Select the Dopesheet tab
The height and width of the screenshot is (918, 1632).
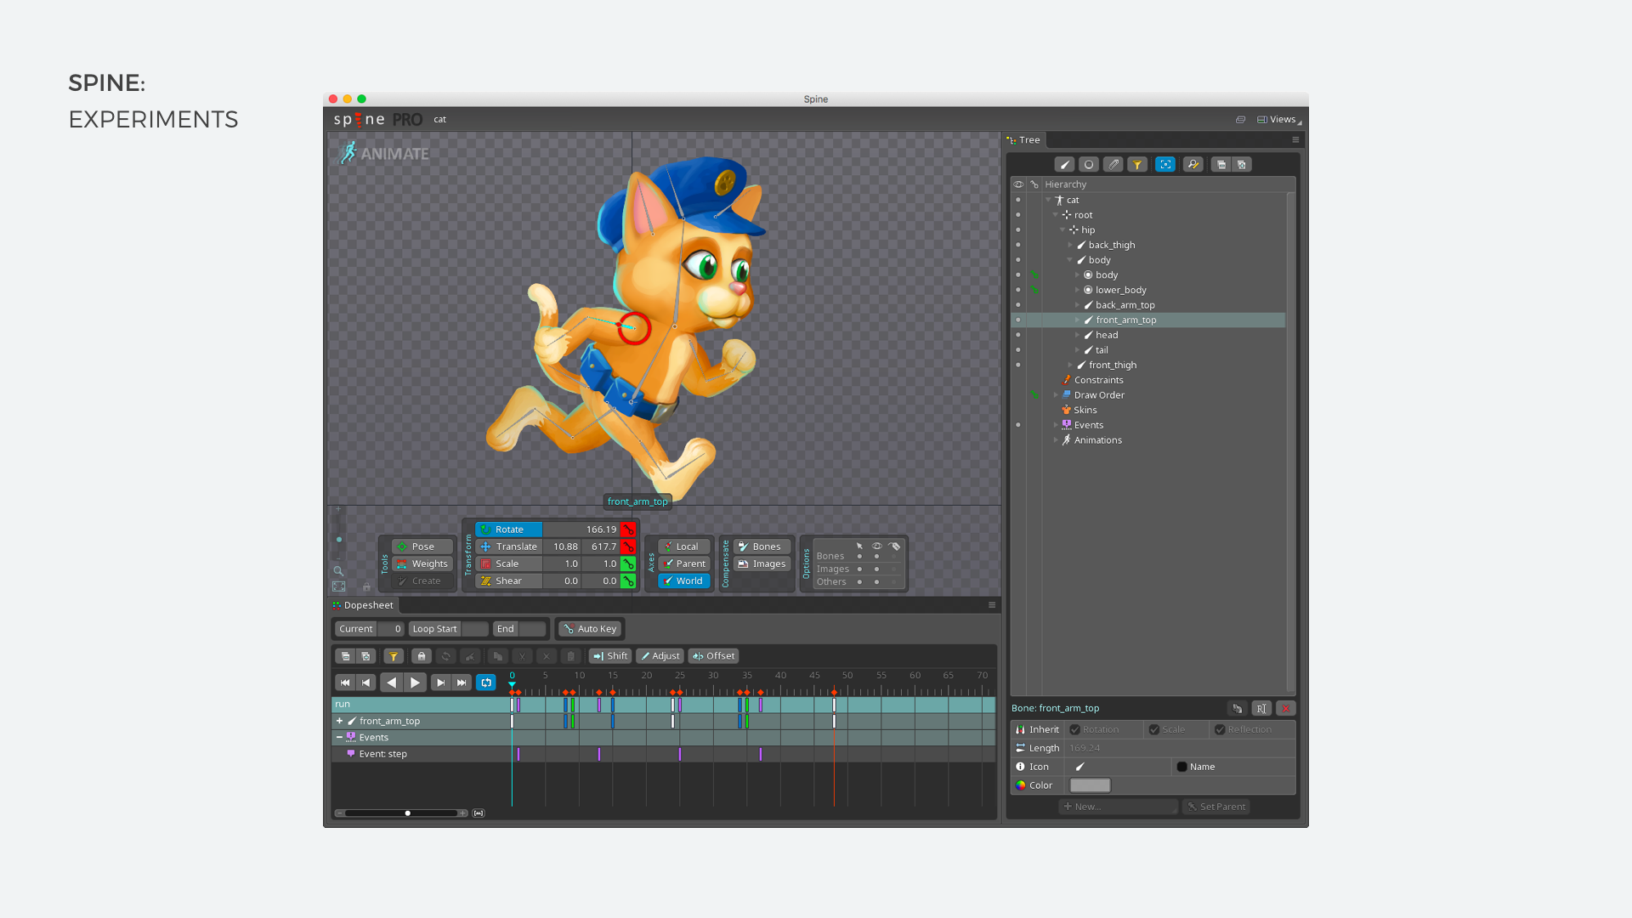[363, 605]
